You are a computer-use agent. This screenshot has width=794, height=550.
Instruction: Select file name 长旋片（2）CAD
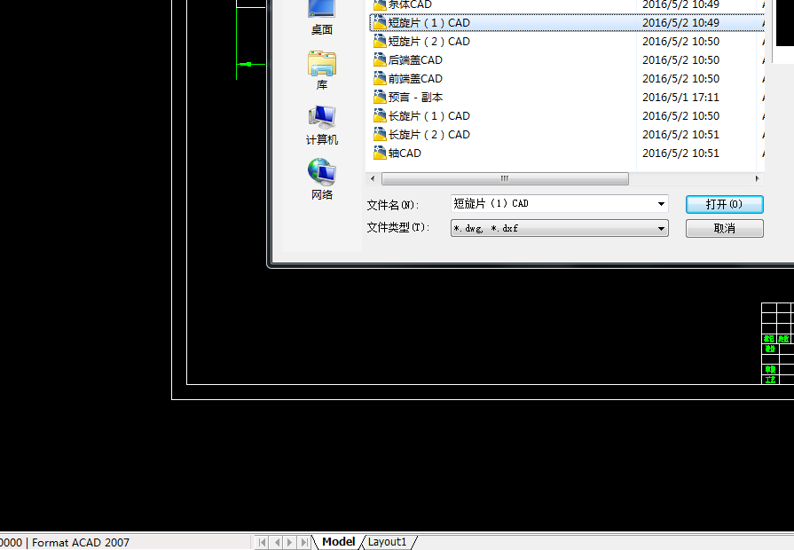click(x=428, y=135)
